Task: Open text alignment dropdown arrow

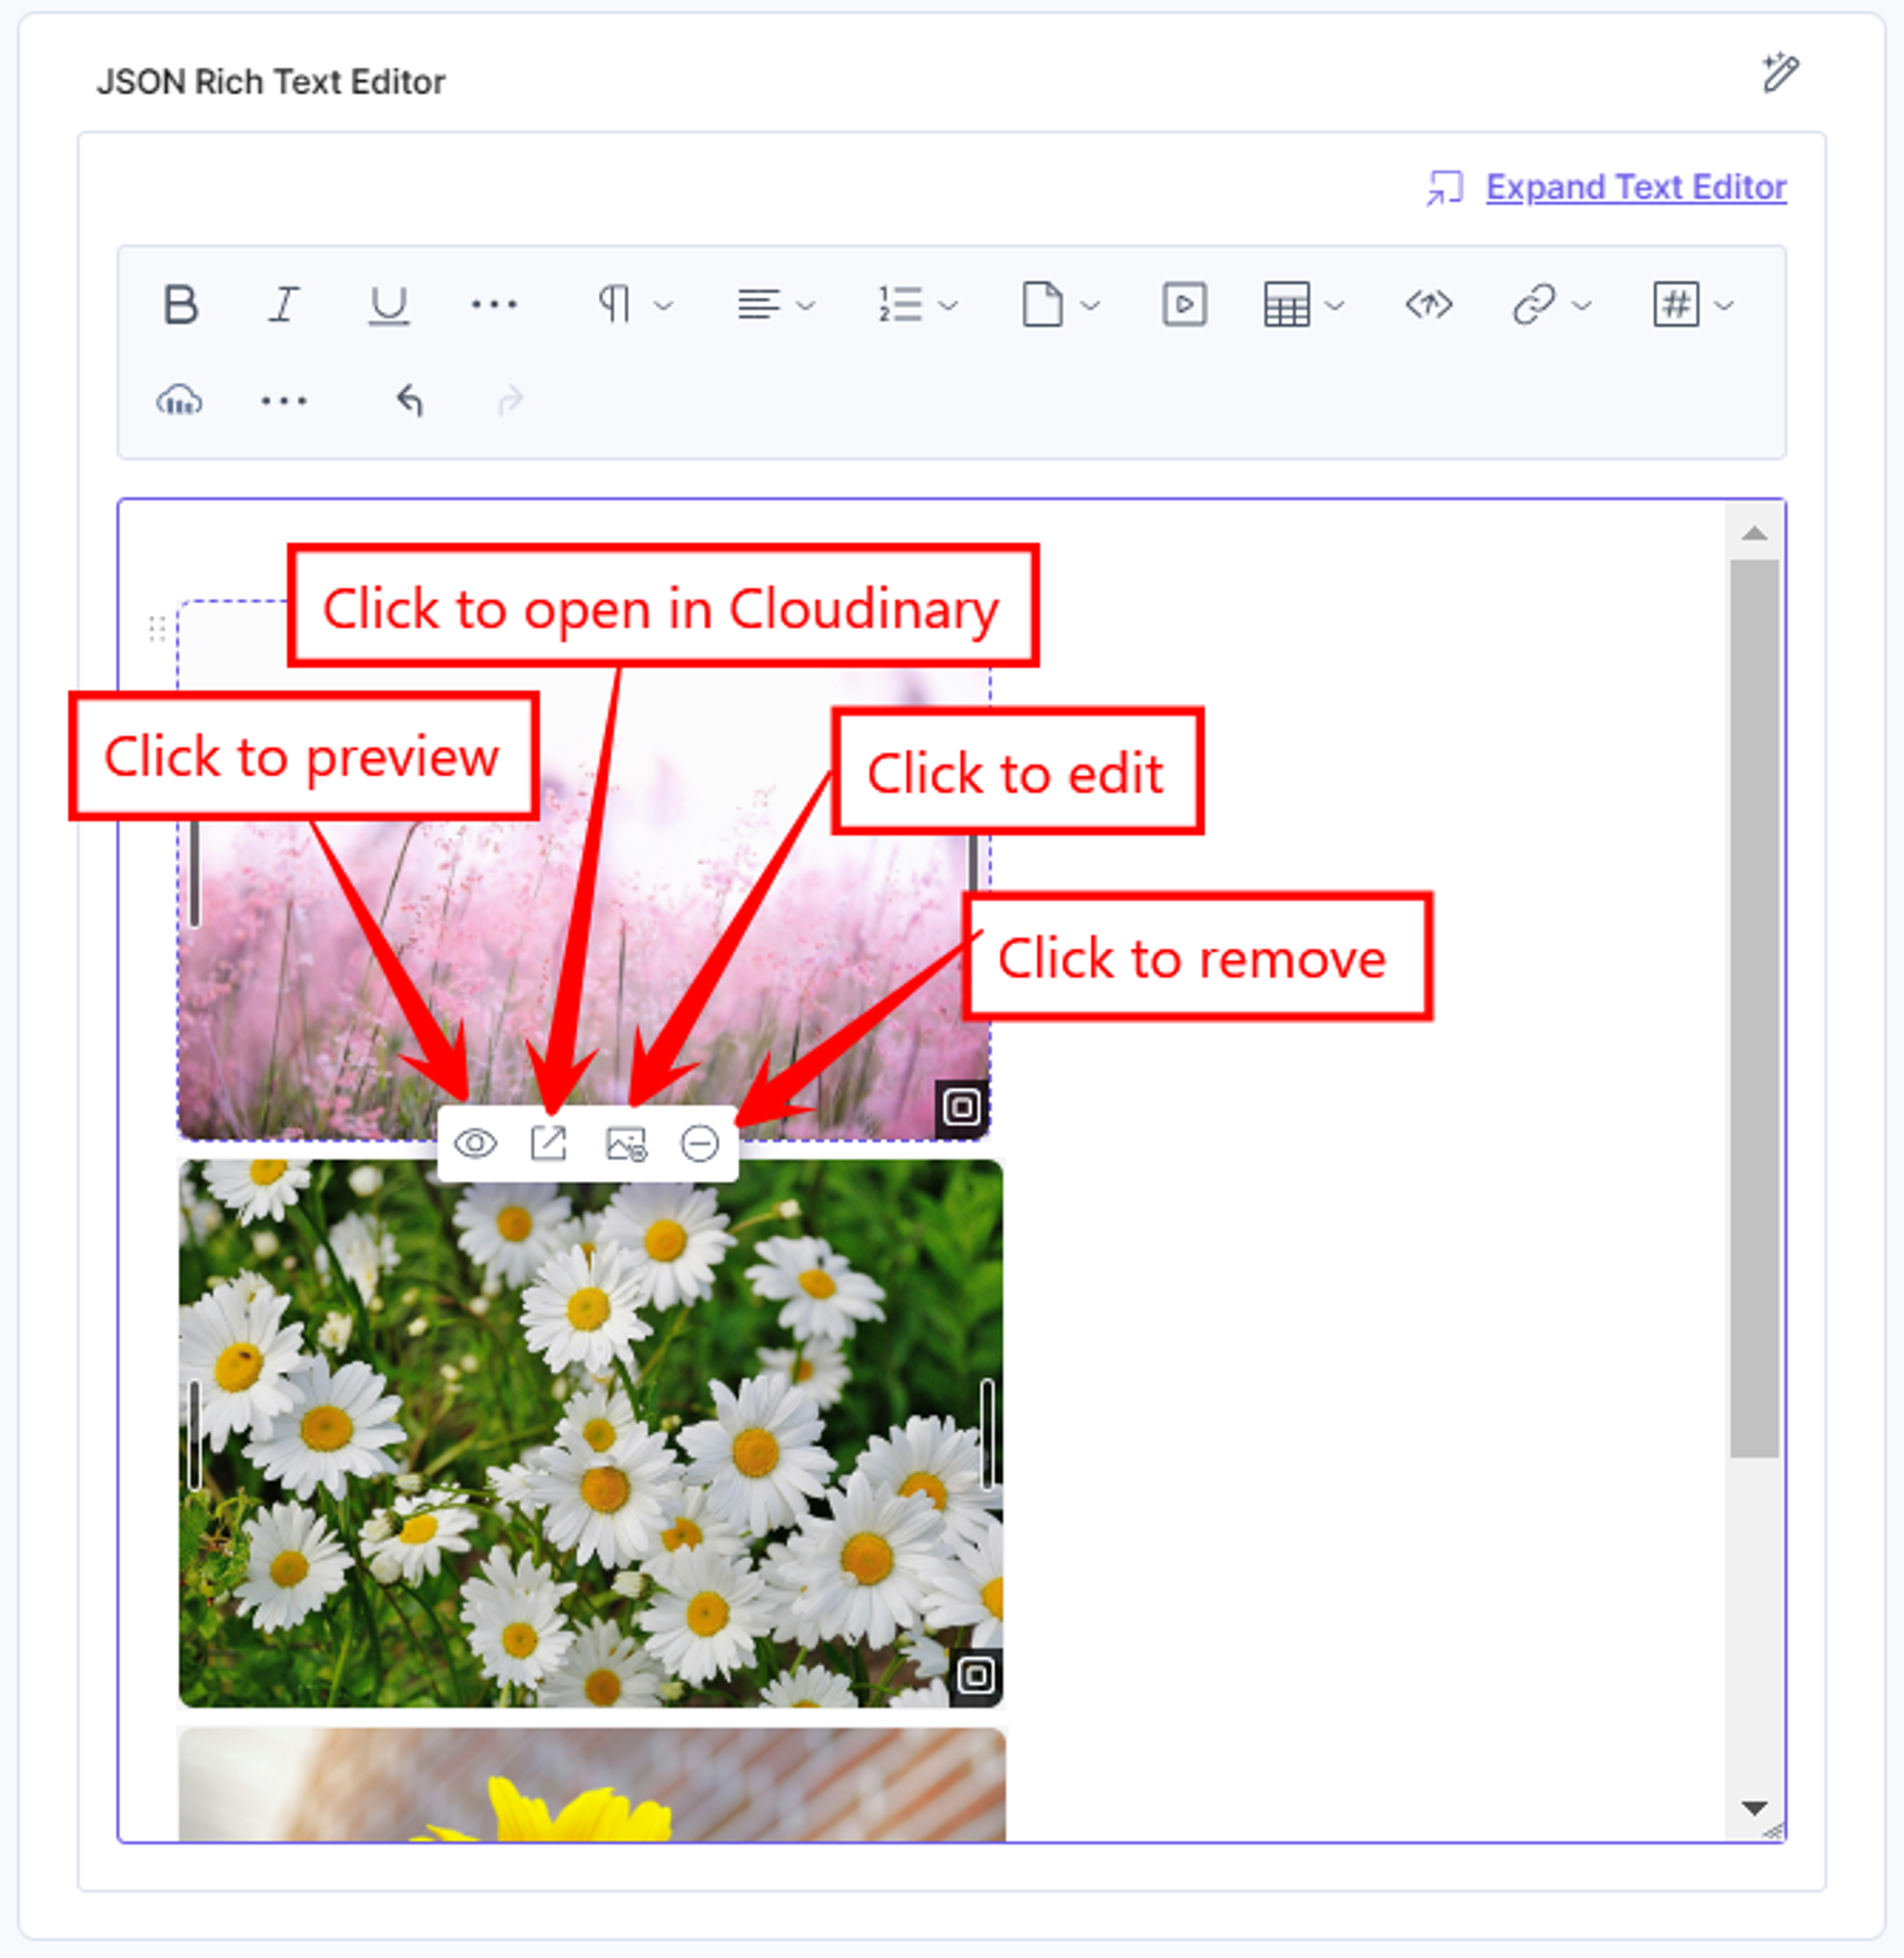Action: [806, 305]
